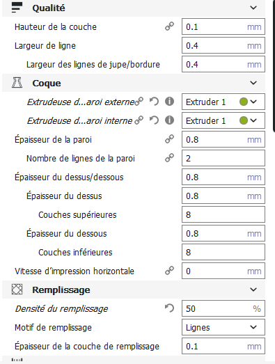This screenshot has width=275, height=364.
Task: Collapse the Remplissage section
Action: pyautogui.click(x=253, y=290)
